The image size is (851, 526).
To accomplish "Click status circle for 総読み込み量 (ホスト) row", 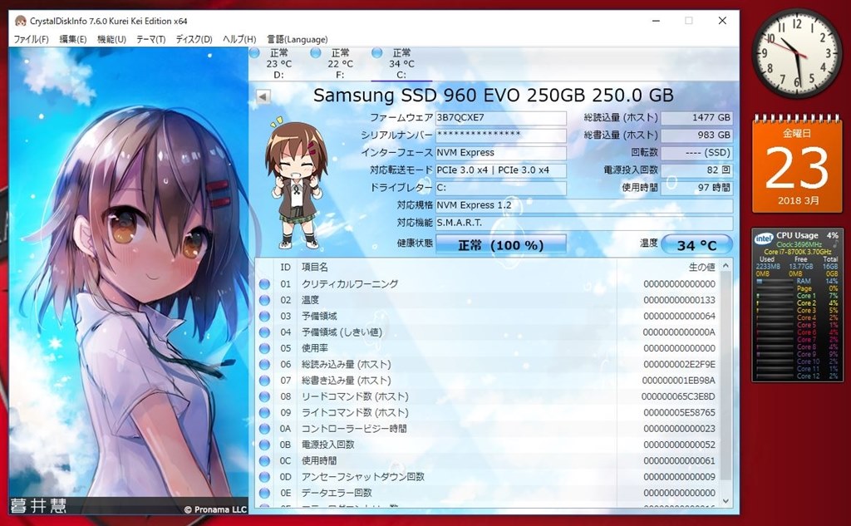I will click(x=264, y=364).
